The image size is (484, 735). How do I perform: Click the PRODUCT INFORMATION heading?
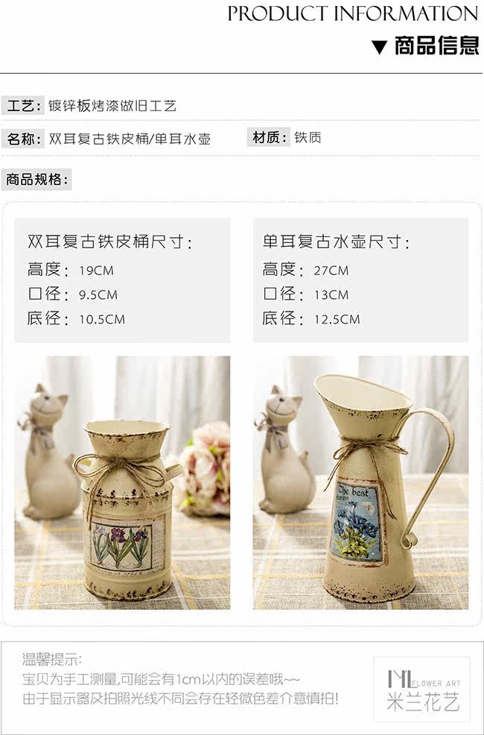tap(354, 13)
